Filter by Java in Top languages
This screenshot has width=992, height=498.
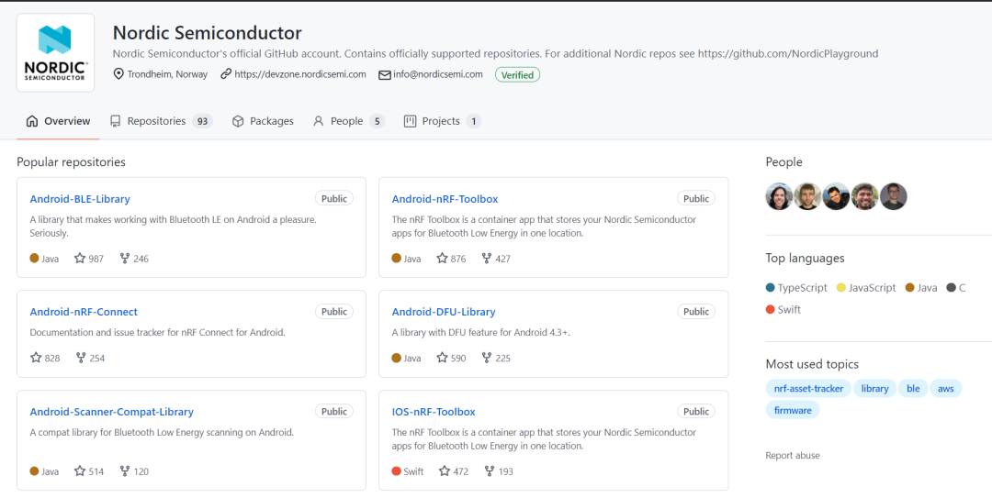(921, 288)
